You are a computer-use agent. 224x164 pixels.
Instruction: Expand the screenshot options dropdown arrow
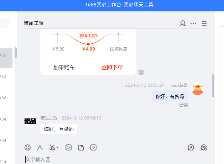(x=57, y=147)
